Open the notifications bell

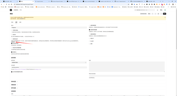(x=158, y=10)
